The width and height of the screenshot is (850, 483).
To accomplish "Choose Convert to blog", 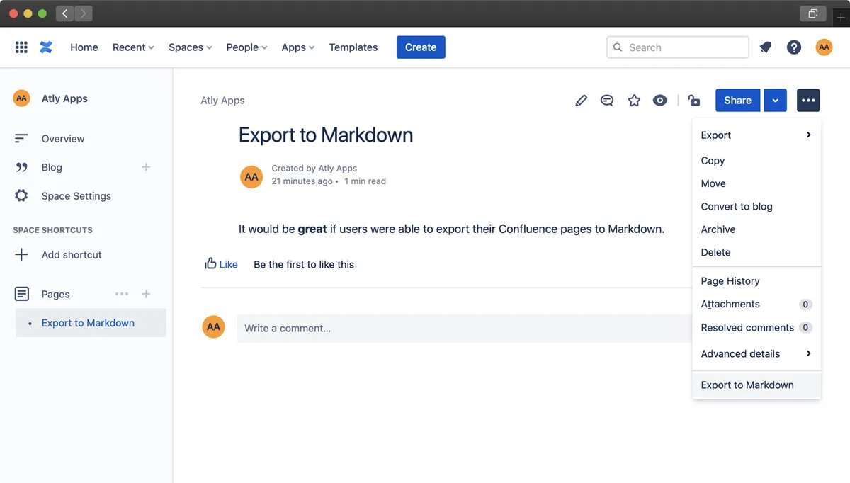I will tap(756, 207).
